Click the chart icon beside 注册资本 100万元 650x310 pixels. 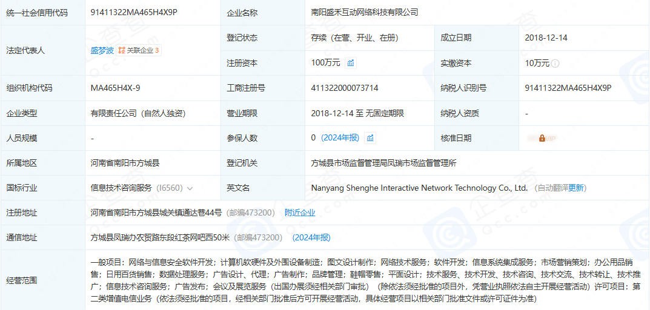[x=351, y=63]
